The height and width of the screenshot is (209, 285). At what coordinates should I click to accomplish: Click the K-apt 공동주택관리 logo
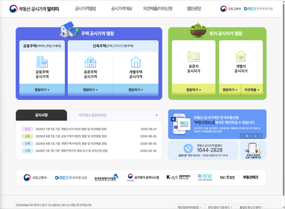click(178, 177)
